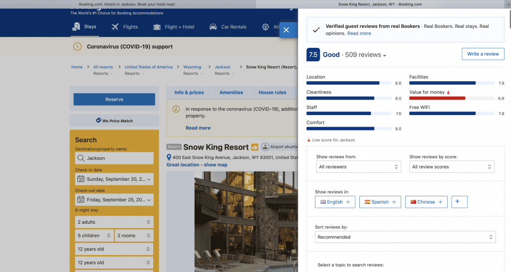Viewport: 511px width, 272px height.
Task: Click the thumbs-up badge next to Snow King Resort
Action: coord(255,147)
